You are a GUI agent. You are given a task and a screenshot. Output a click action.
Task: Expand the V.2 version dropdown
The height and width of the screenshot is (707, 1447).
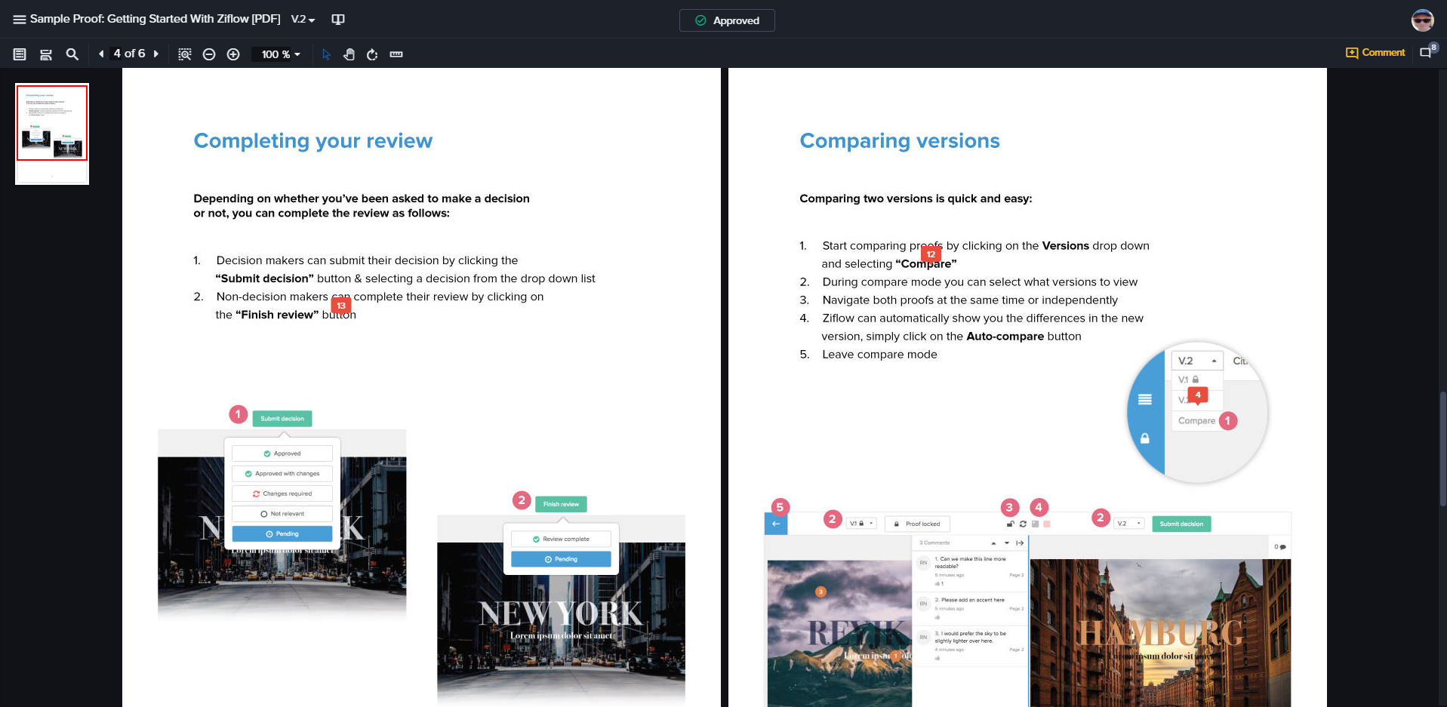303,20
